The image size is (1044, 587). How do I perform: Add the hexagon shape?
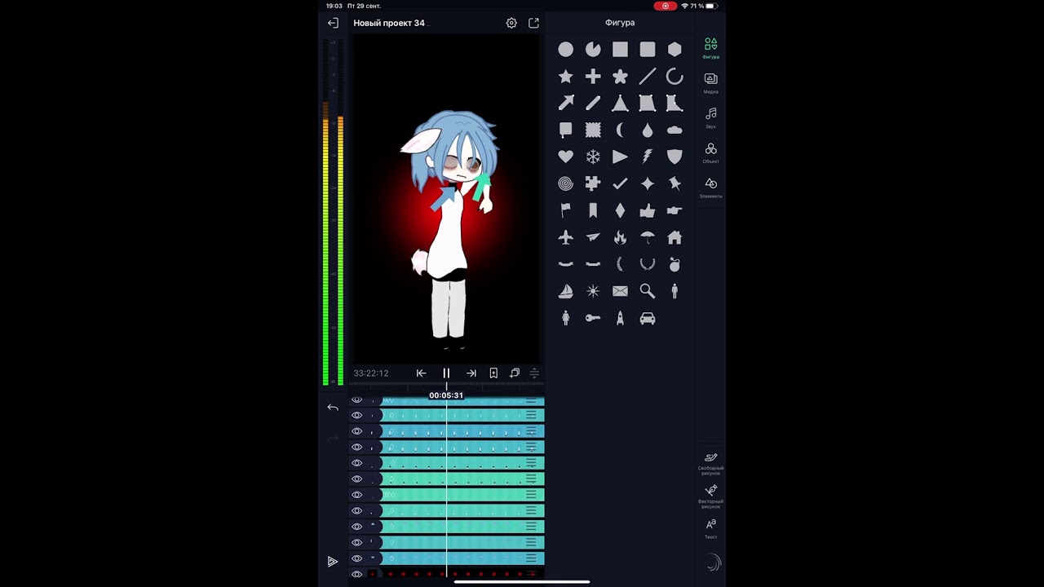(675, 50)
